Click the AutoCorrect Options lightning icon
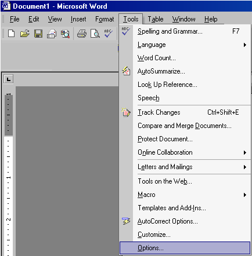The height and width of the screenshot is (256, 252). click(126, 221)
